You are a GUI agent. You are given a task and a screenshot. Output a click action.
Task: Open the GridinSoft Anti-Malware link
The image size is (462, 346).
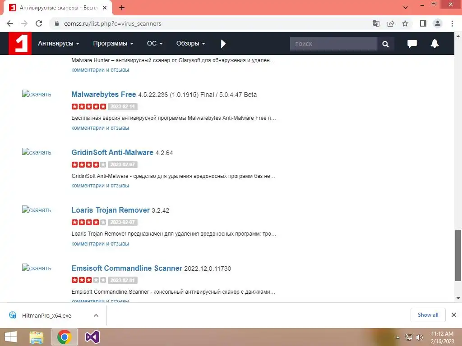(112, 152)
